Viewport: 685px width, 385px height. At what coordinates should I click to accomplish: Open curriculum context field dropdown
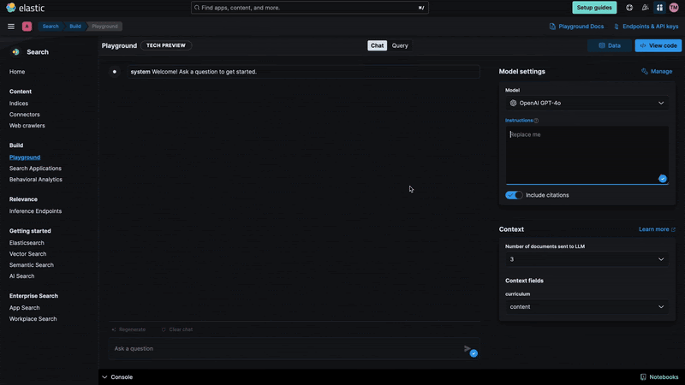(x=587, y=306)
